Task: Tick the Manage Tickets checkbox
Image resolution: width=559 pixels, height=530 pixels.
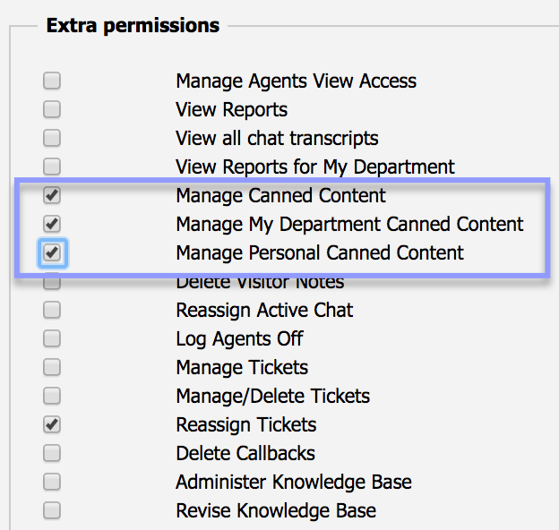Action: 52,368
